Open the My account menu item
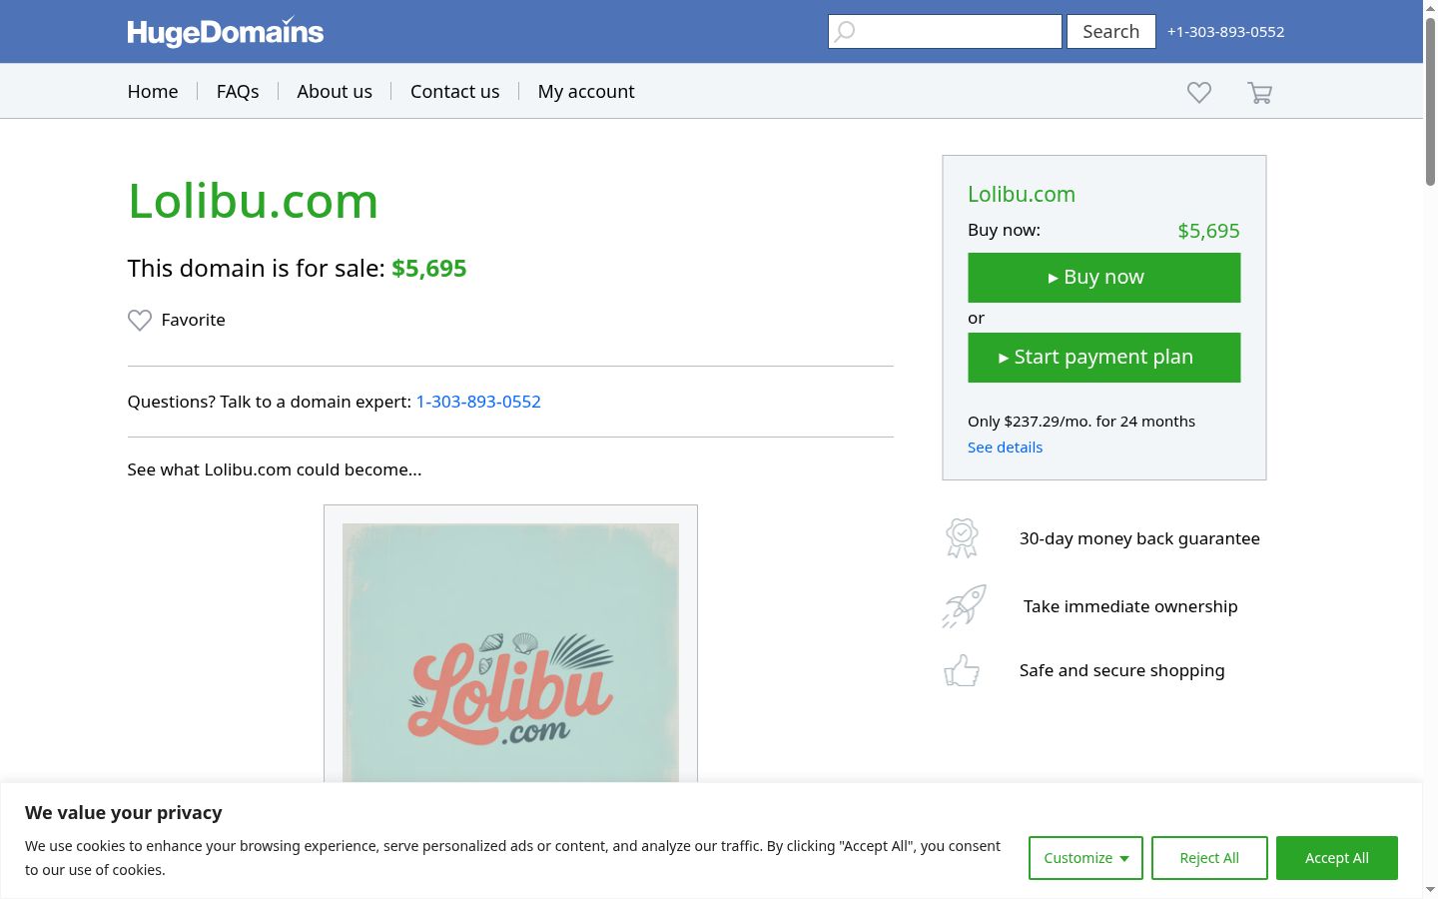This screenshot has height=899, width=1438. point(586,91)
